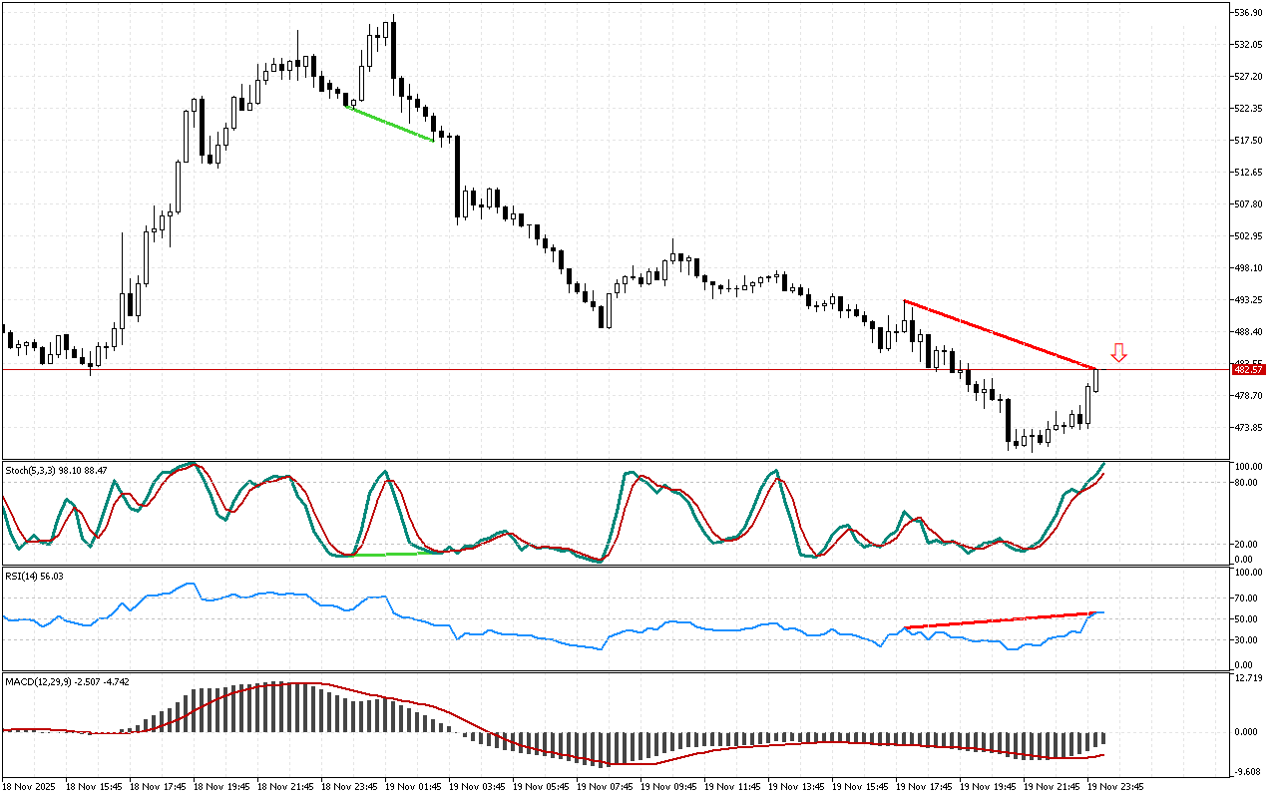The height and width of the screenshot is (798, 1277).
Task: Click the 70.00 level on RSI scale
Action: tap(1247, 598)
